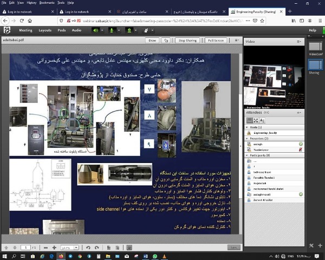Add a new layout with the plus icon
Viewport: 325px width, 260px height.
click(320, 246)
